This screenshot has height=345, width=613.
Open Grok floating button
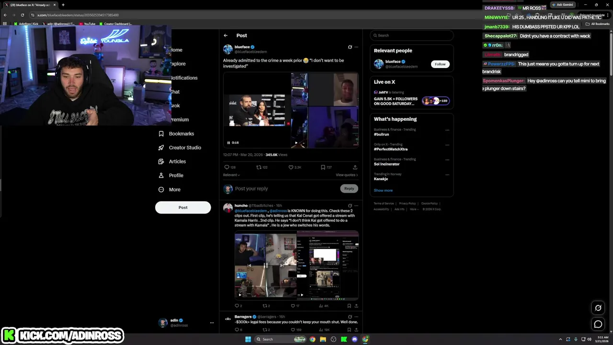[x=598, y=308]
